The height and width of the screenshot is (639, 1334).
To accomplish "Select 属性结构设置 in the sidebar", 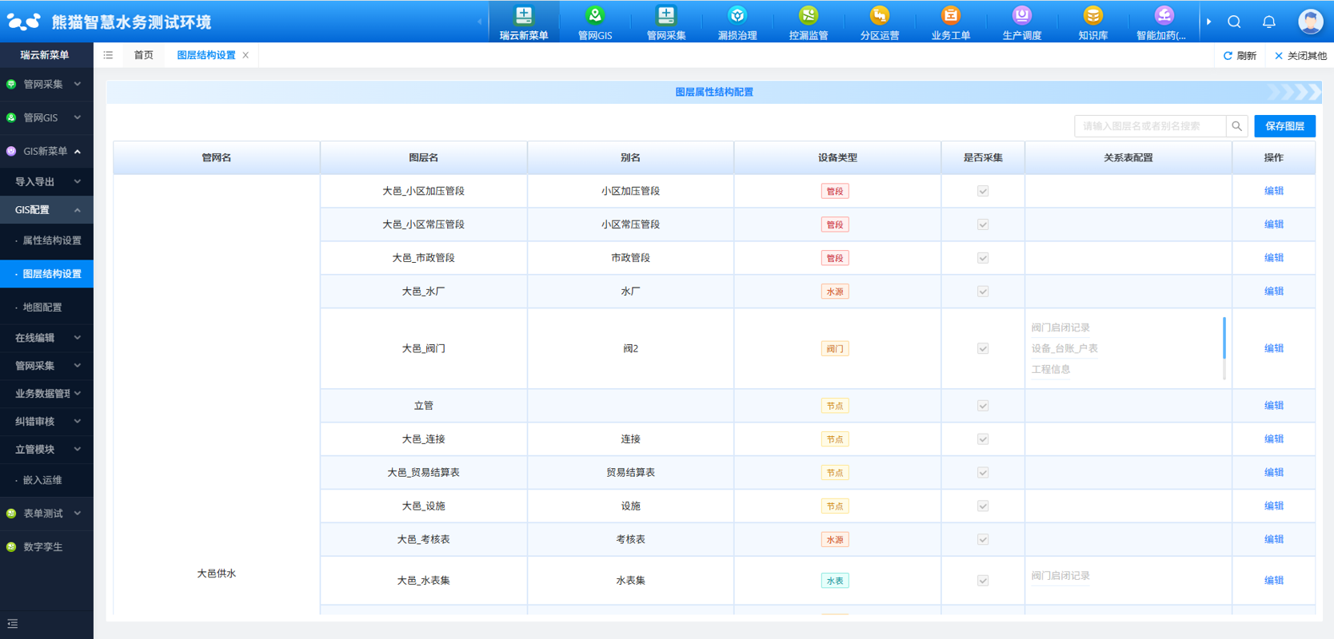I will [51, 240].
